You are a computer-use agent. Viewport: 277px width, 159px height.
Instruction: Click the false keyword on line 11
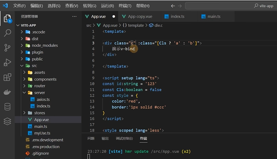coord(156,90)
